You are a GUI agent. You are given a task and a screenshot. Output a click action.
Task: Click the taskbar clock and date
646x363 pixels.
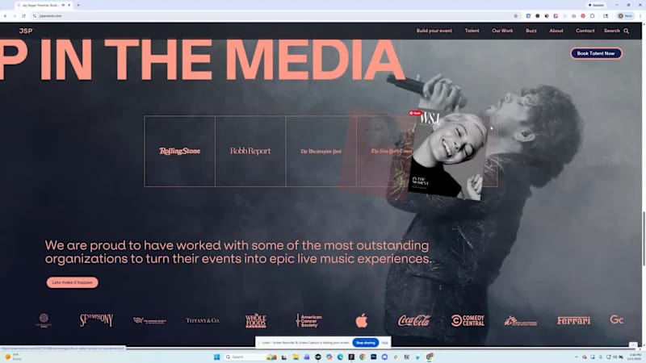(x=634, y=357)
